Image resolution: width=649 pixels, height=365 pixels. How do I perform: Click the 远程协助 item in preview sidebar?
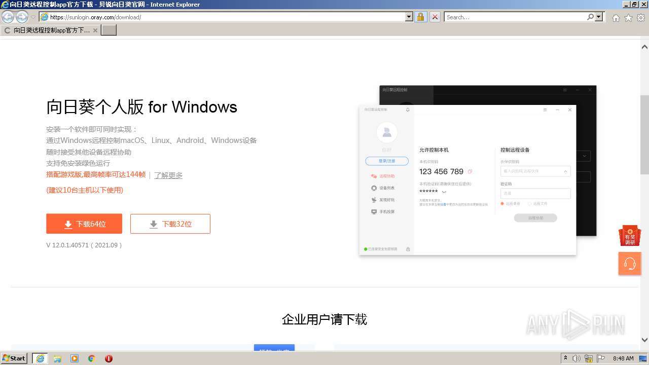coord(383,176)
